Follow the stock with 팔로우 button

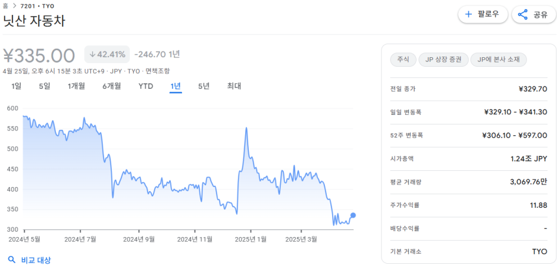pos(483,14)
